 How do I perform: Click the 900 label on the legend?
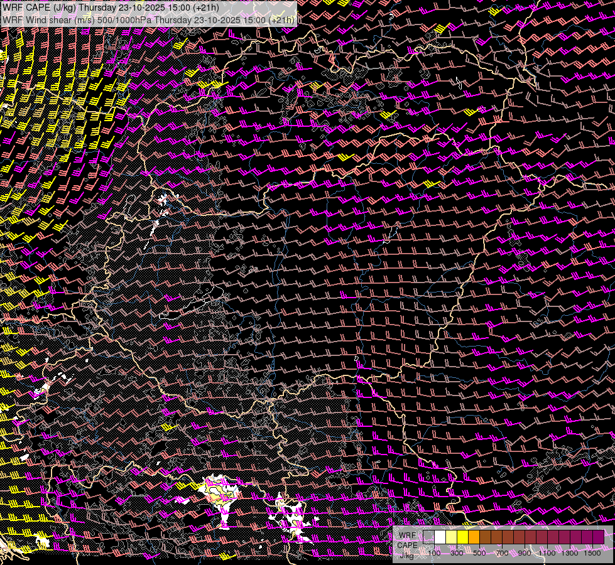tap(525, 553)
